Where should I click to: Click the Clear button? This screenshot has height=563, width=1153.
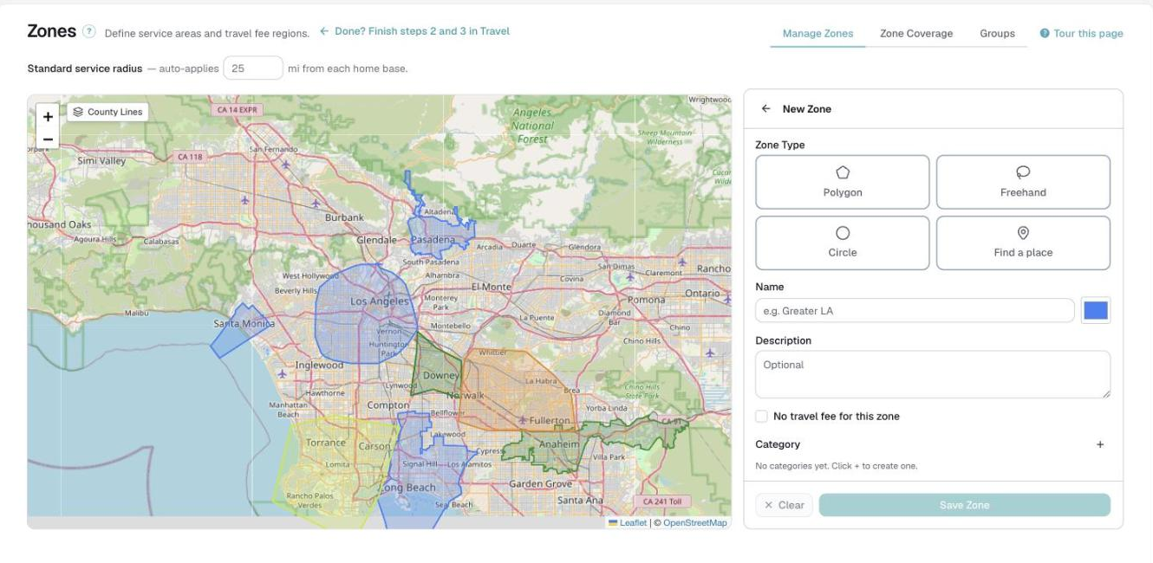tap(784, 505)
